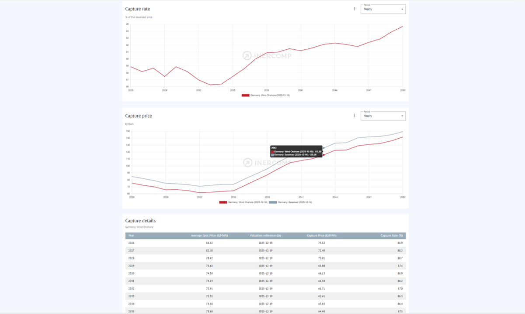Open the Capture rate chart's three-dot menu
This screenshot has width=525, height=314.
tap(354, 9)
